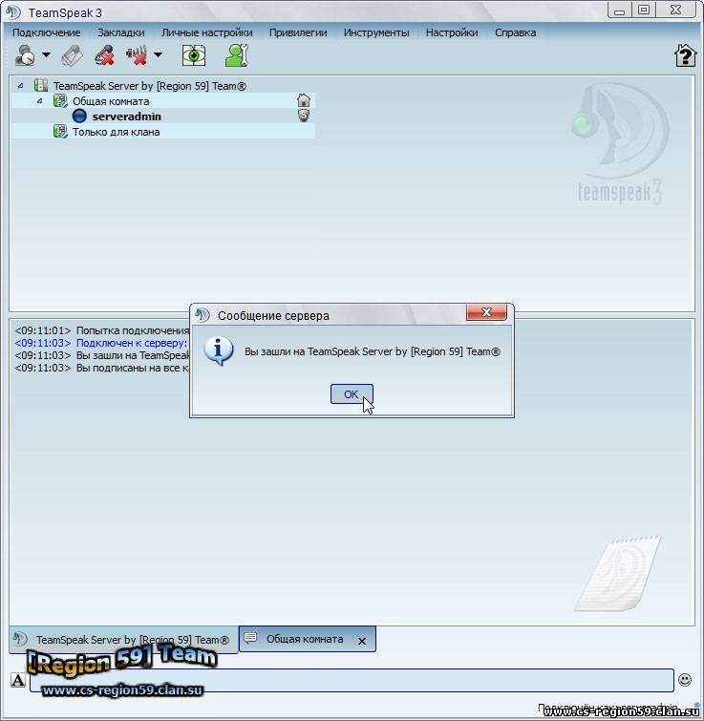Click the Только для клана channel icon
Viewport: 704px width, 721px height.
[x=60, y=132]
